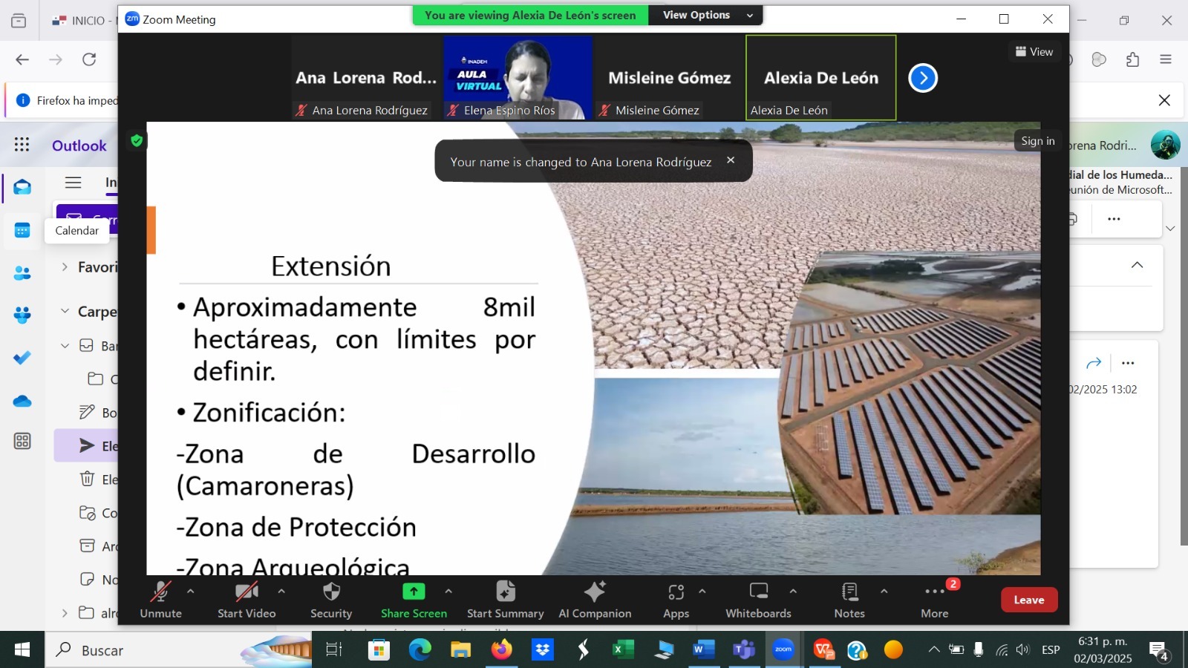This screenshot has height=668, width=1188.
Task: Open Groups icon in Outlook sidebar
Action: (22, 315)
